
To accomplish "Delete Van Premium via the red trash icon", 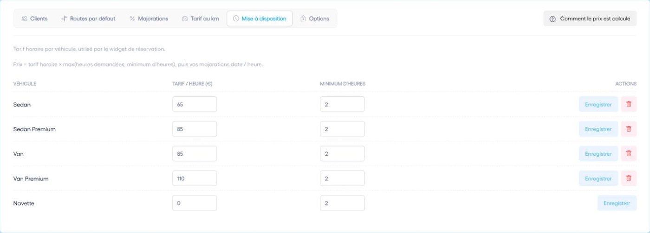I will [x=629, y=178].
